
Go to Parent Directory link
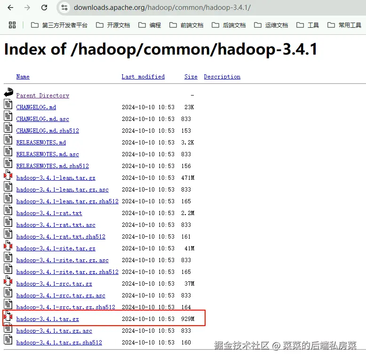43,96
